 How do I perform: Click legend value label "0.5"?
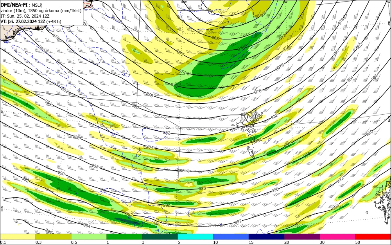point(74,242)
